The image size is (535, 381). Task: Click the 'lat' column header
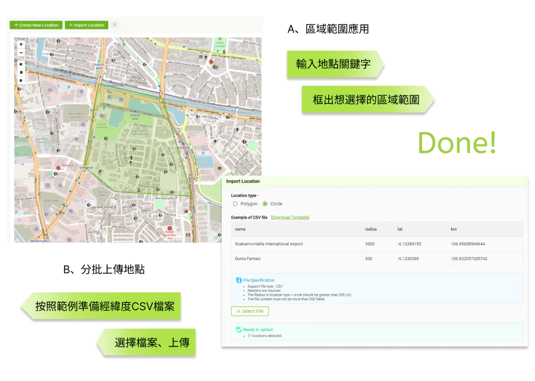pyautogui.click(x=400, y=229)
